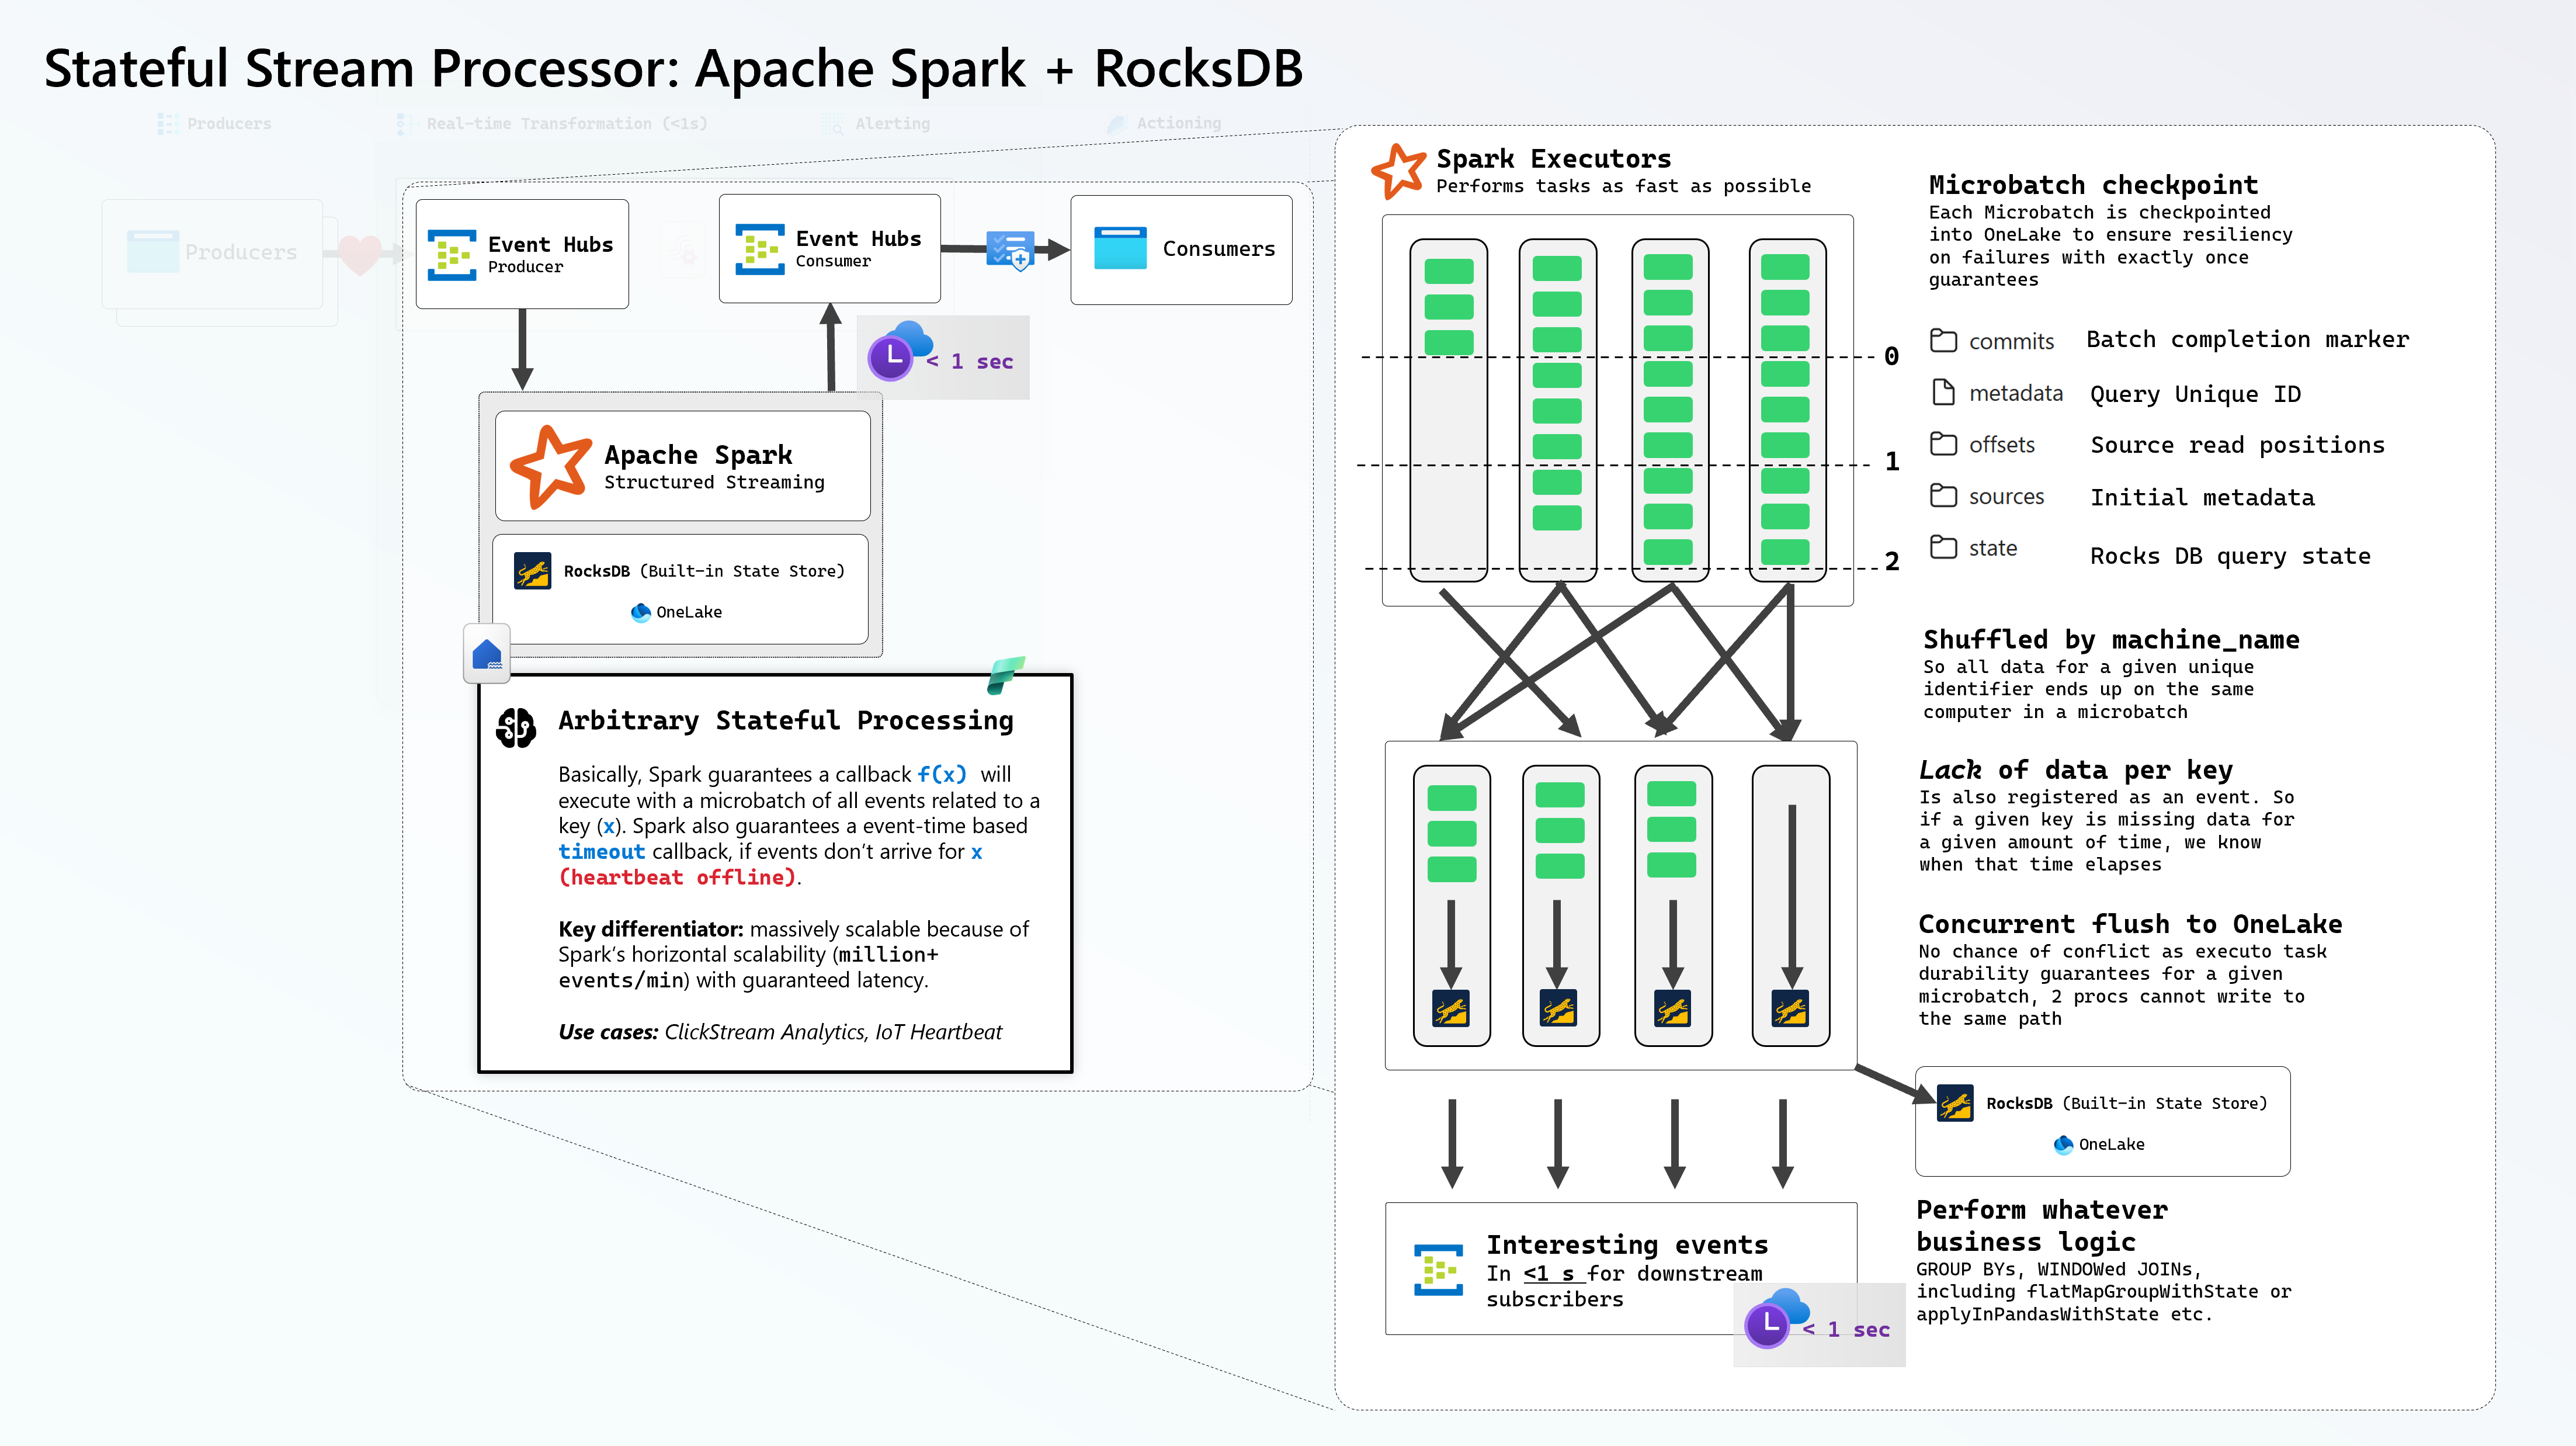This screenshot has width=2576, height=1446.
Task: Click the state folder icon
Action: [1943, 548]
